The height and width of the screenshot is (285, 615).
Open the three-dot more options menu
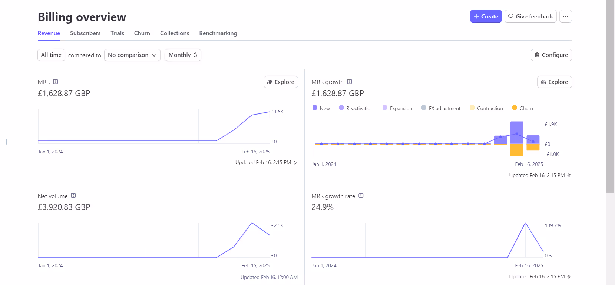coord(565,16)
